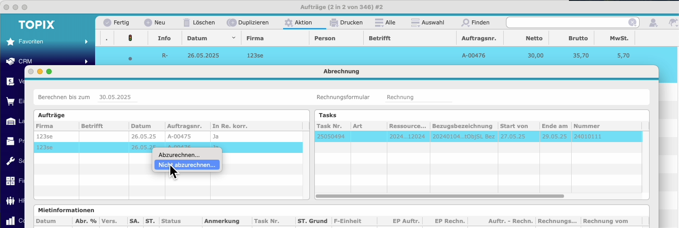
Task: Click the TOPIX logo
Action: (x=37, y=24)
